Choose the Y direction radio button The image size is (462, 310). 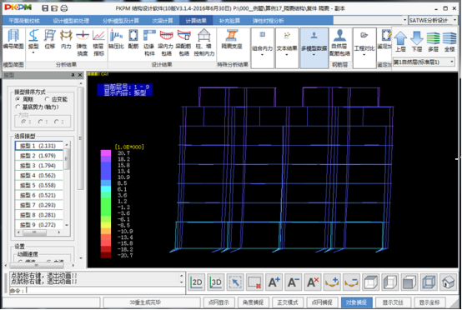[40, 122]
